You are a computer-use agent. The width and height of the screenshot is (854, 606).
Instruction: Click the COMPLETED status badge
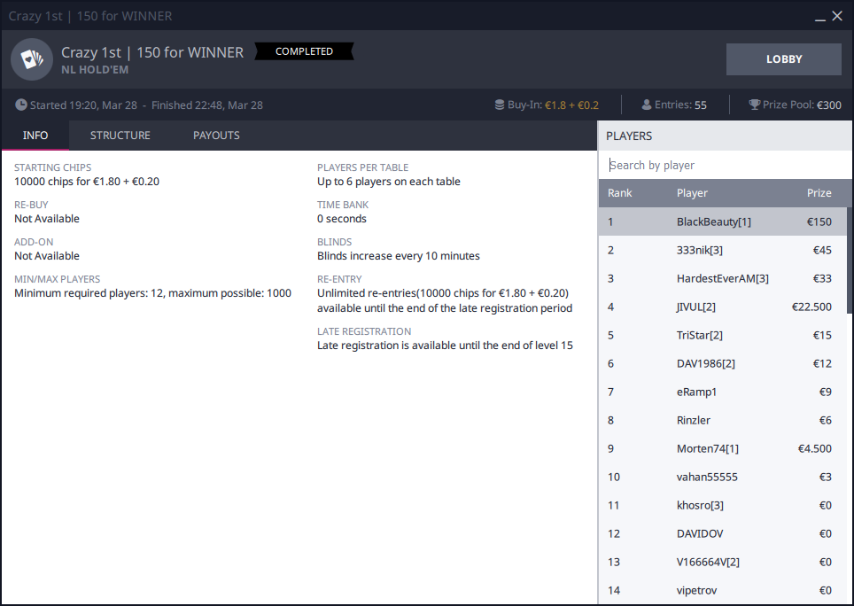(x=304, y=51)
